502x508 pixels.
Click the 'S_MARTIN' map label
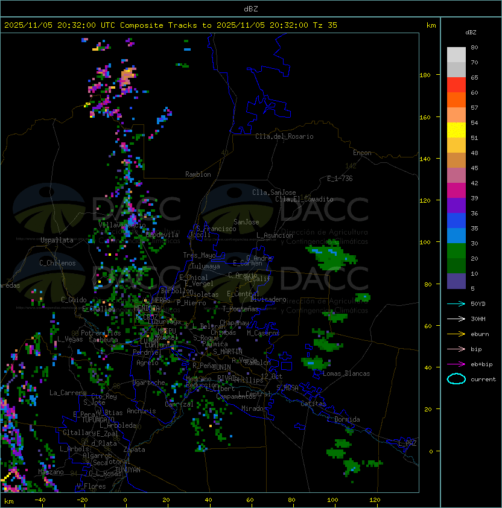227,351
